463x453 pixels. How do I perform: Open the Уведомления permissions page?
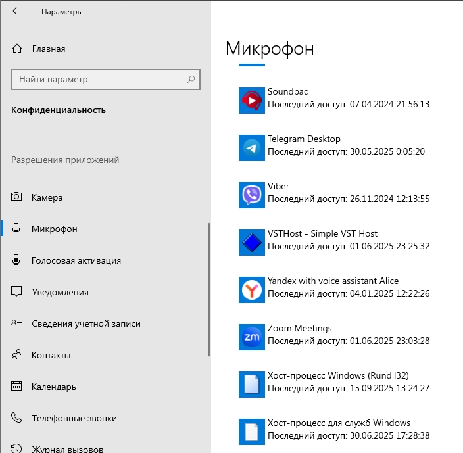tap(60, 292)
